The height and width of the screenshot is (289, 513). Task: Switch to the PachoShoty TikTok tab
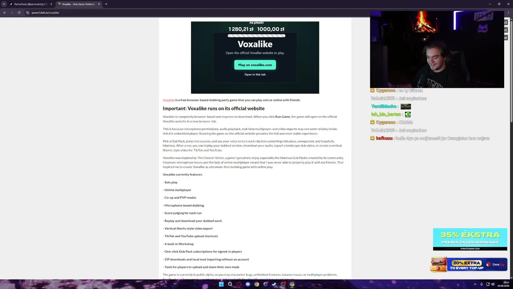point(30,4)
